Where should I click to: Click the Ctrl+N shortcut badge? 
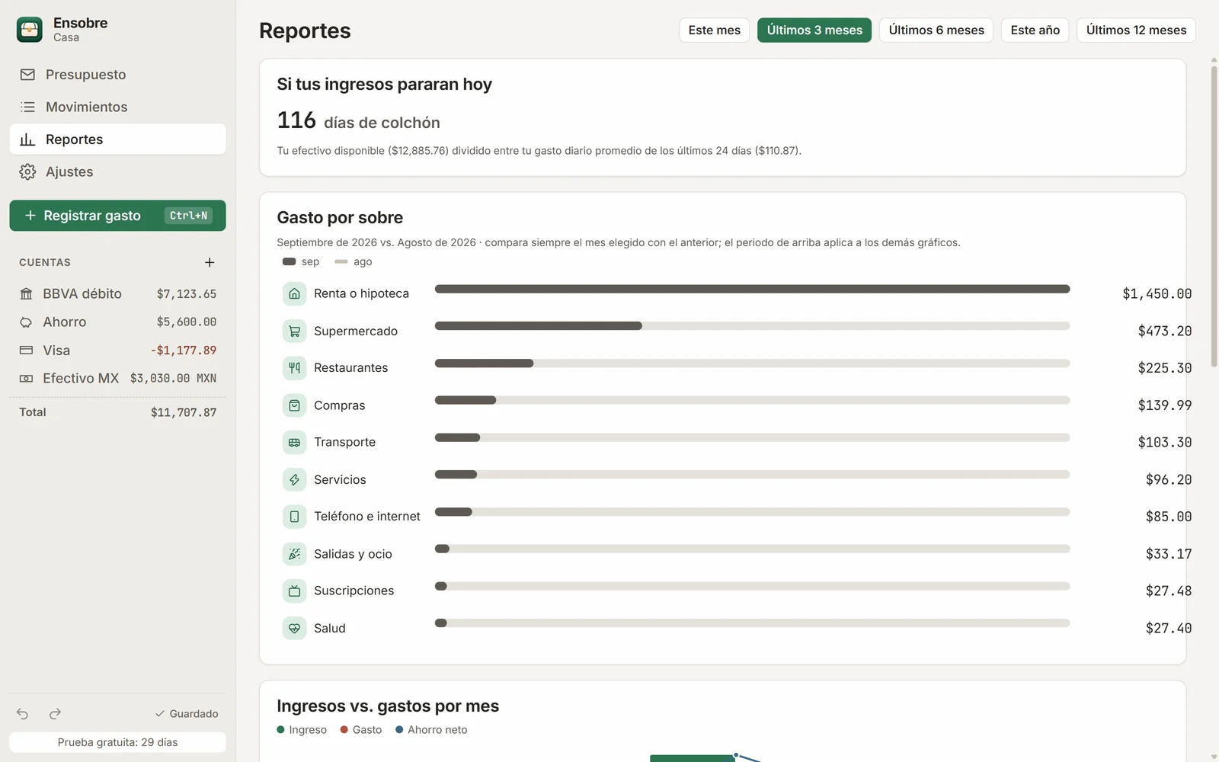click(188, 216)
